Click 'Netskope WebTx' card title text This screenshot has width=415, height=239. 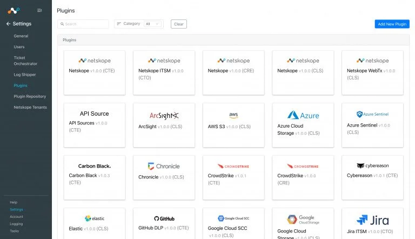click(364, 71)
